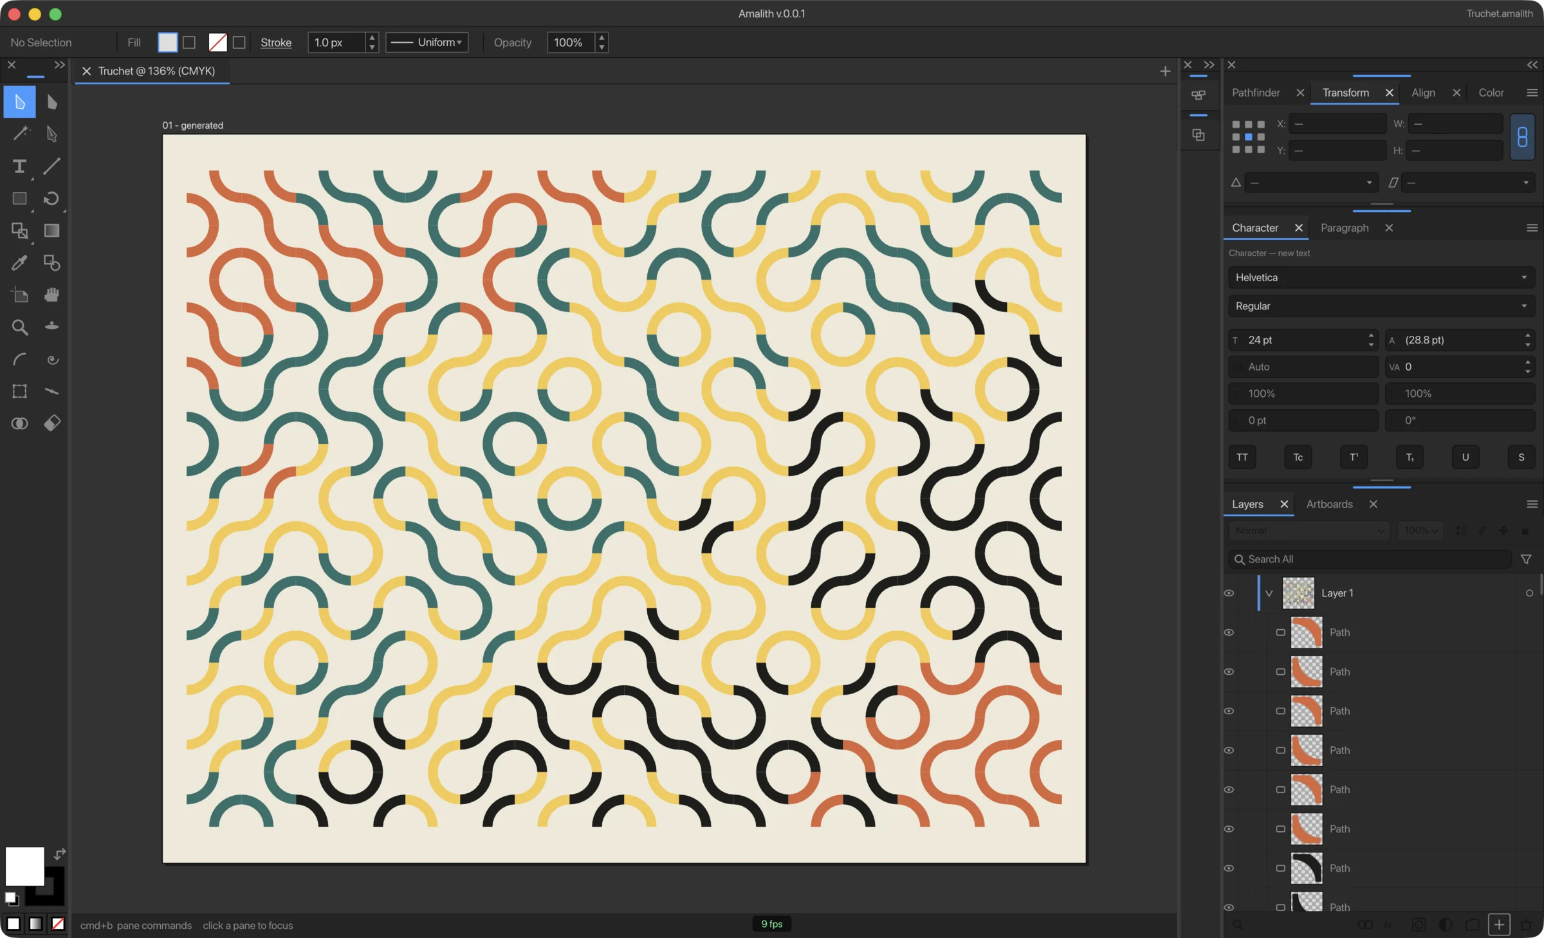Select the Eyedropper tool
Screen dimensions: 1544x938
(x=19, y=262)
